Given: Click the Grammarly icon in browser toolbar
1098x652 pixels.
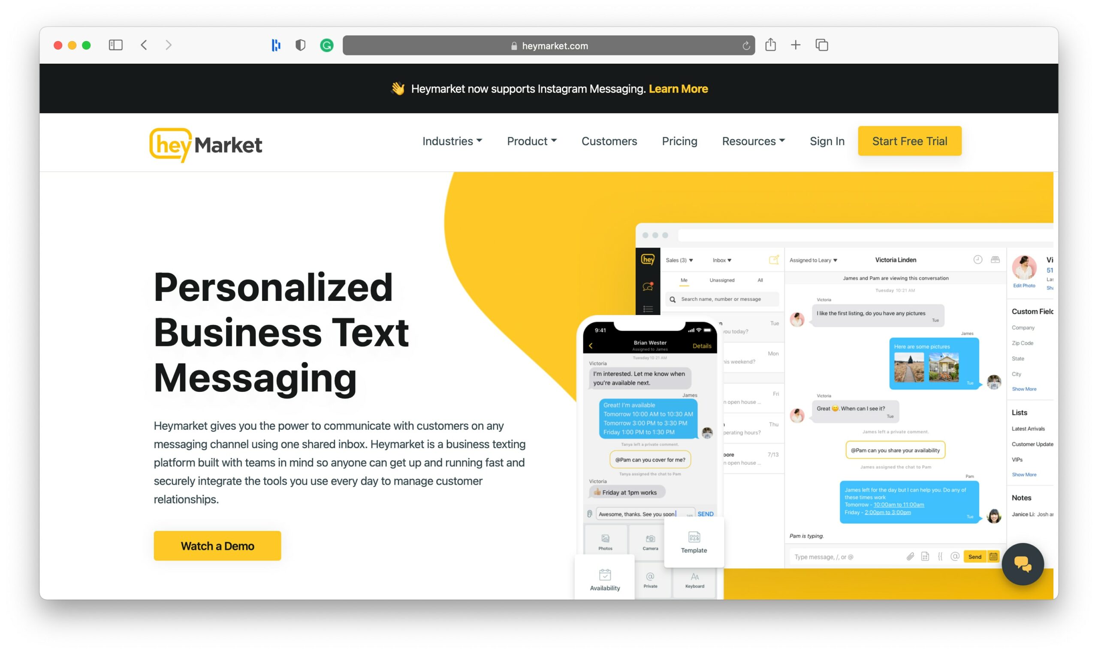Looking at the screenshot, I should pyautogui.click(x=326, y=44).
